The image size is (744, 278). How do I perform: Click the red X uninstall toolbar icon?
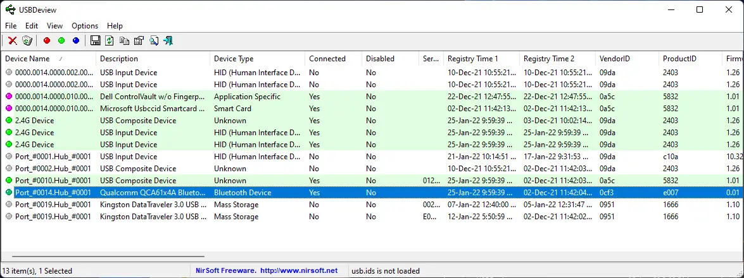click(13, 41)
